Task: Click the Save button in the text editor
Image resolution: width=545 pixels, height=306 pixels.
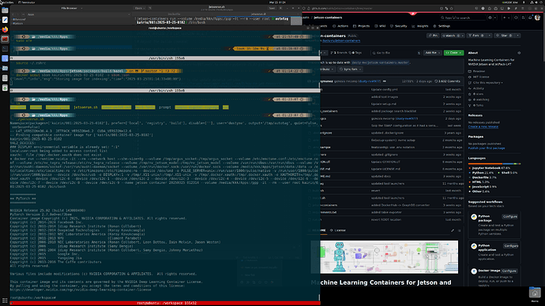Action: click(272, 8)
